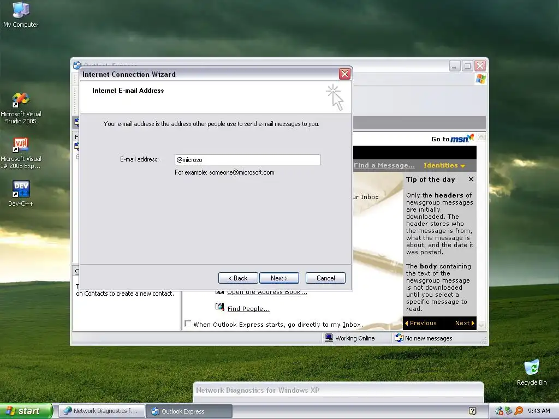
Task: Click the Outlook Express title bar icon
Action: tap(76, 65)
